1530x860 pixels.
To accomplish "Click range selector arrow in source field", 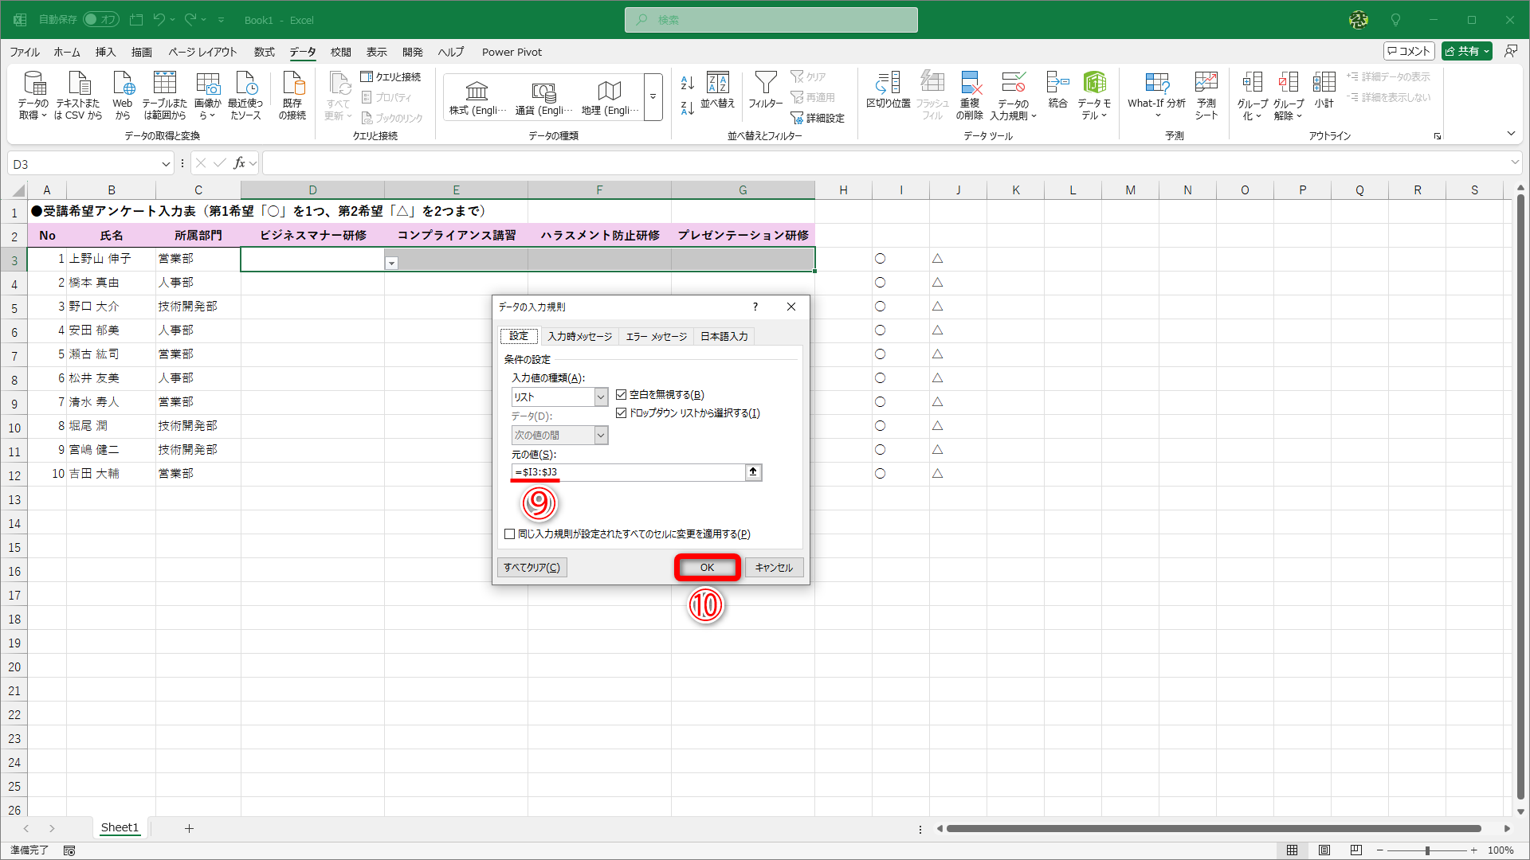I will [x=753, y=472].
